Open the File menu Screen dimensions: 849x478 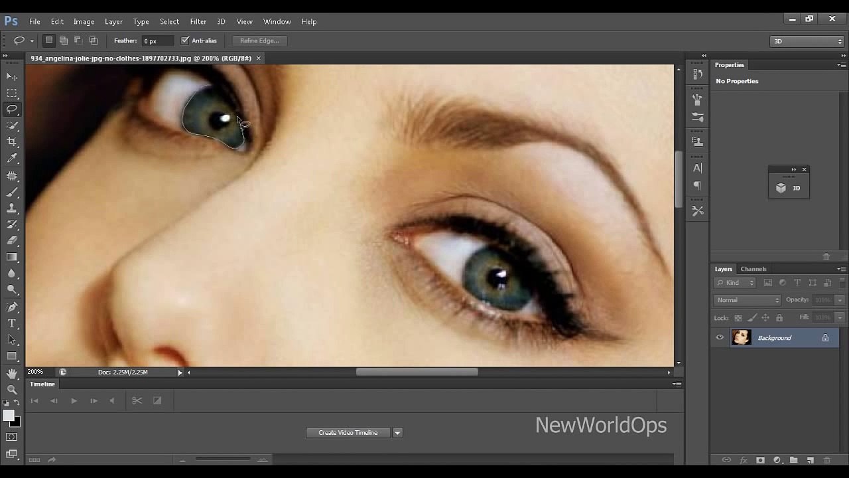[34, 21]
